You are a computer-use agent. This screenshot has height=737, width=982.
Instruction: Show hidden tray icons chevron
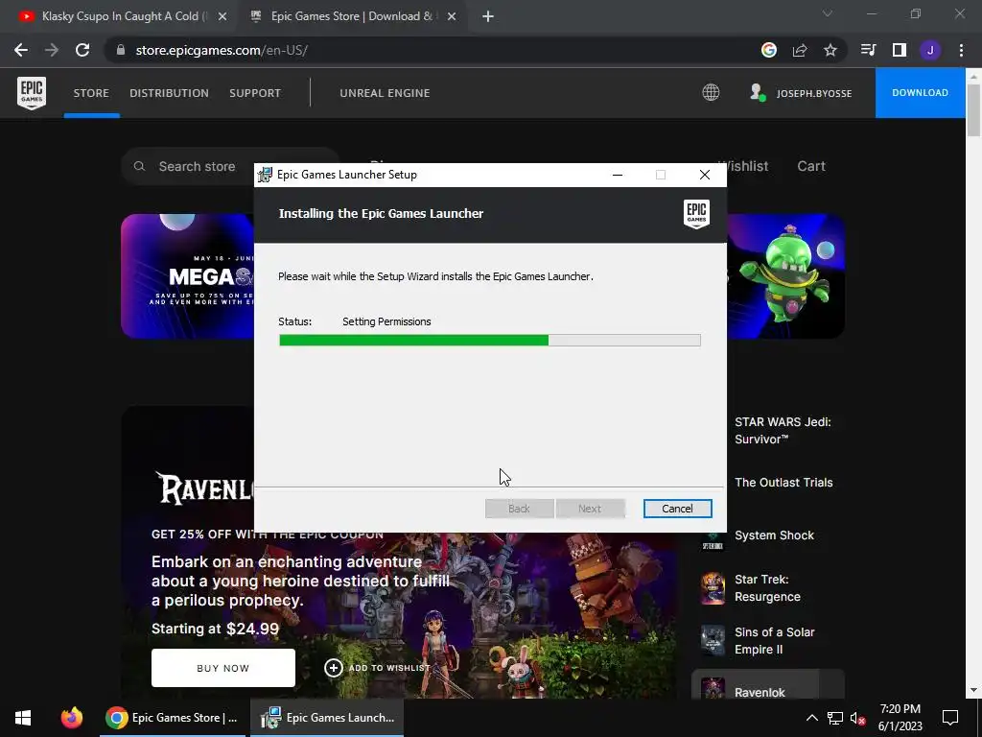point(811,718)
